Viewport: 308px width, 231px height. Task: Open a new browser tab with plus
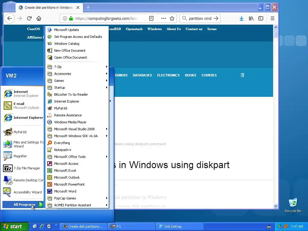coord(88,8)
